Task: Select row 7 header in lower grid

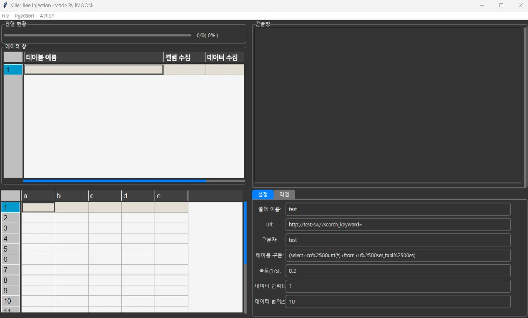Action: pyautogui.click(x=11, y=270)
